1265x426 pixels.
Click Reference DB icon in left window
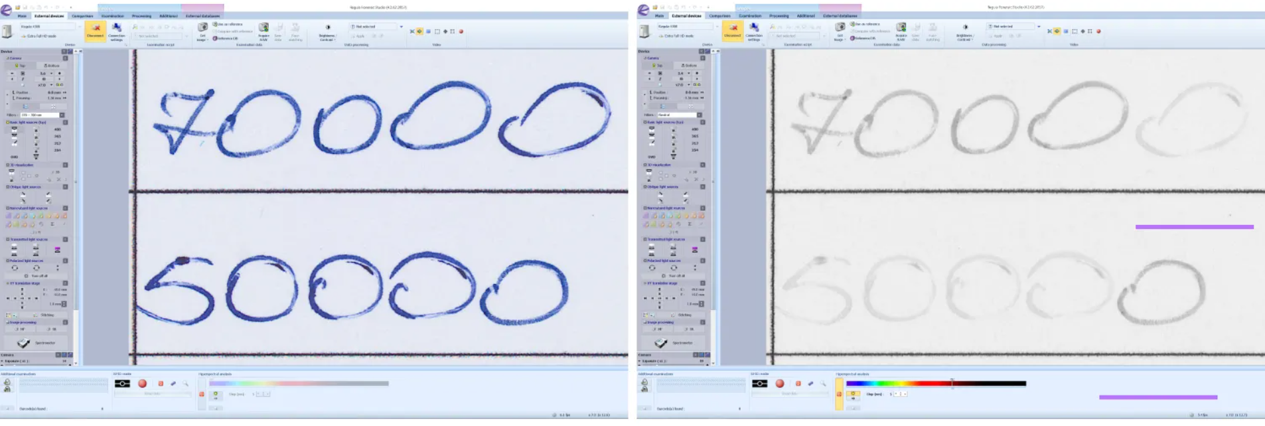[225, 38]
